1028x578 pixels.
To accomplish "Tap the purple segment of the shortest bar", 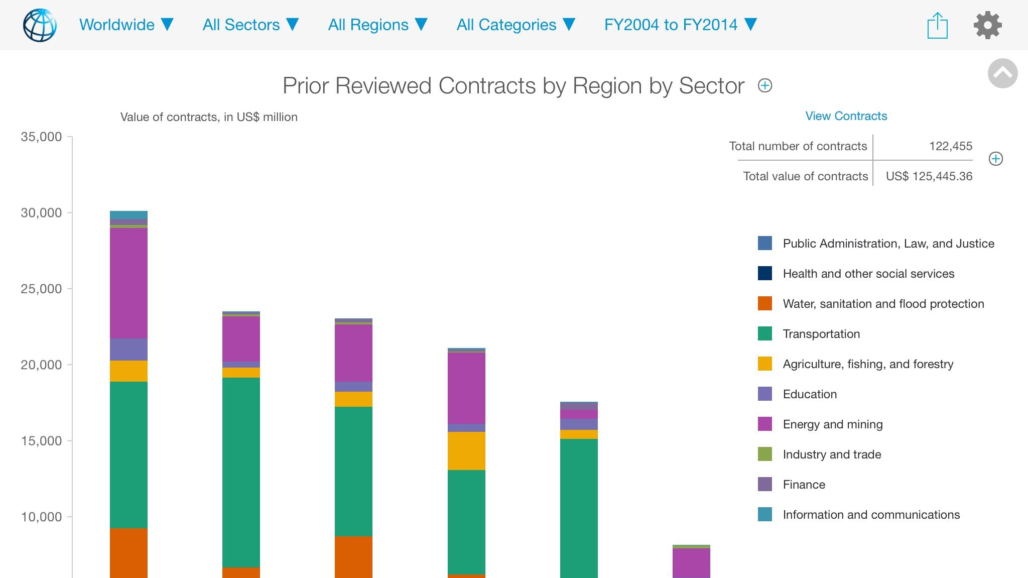I will tap(691, 563).
